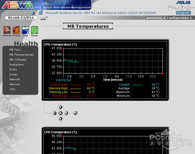The width and height of the screenshot is (195, 154).
Task: Click the CPU 2 temperature graph title
Action: (x=60, y=132)
